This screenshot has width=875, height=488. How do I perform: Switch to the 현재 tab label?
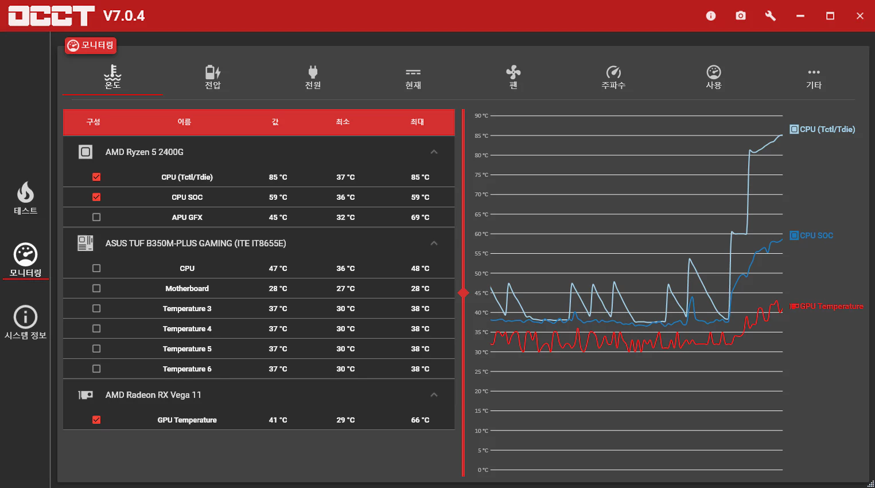(413, 85)
